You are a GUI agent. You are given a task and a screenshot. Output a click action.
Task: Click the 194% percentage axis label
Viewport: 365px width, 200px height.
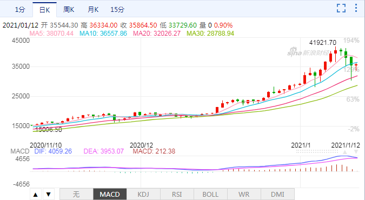pos(351,41)
